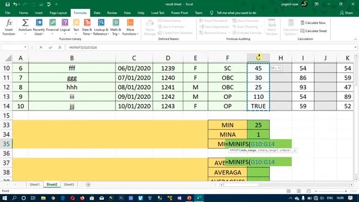Select column G header
The width and height of the screenshot is (359, 202).
click(x=258, y=58)
